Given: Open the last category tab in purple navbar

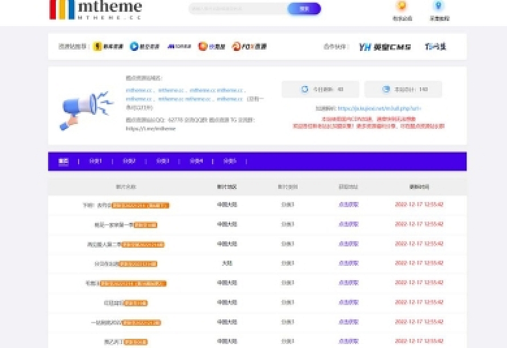Looking at the screenshot, I should click(229, 161).
